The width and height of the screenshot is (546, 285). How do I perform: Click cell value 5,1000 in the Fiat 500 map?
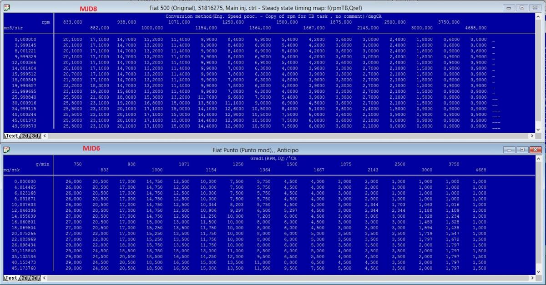(x=317, y=109)
